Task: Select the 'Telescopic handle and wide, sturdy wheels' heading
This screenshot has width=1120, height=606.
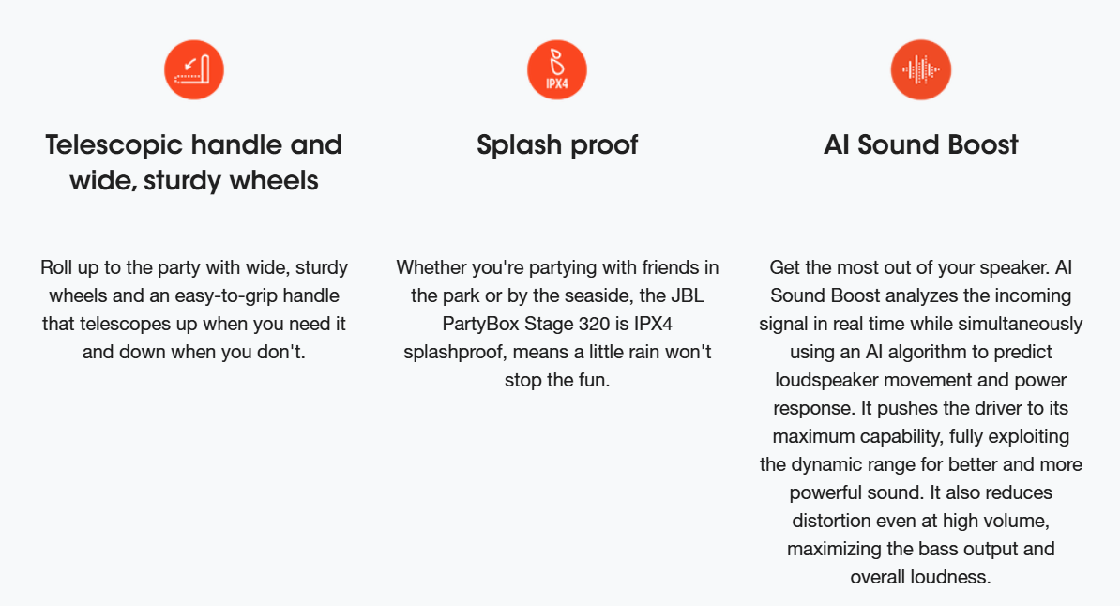Action: [x=194, y=162]
